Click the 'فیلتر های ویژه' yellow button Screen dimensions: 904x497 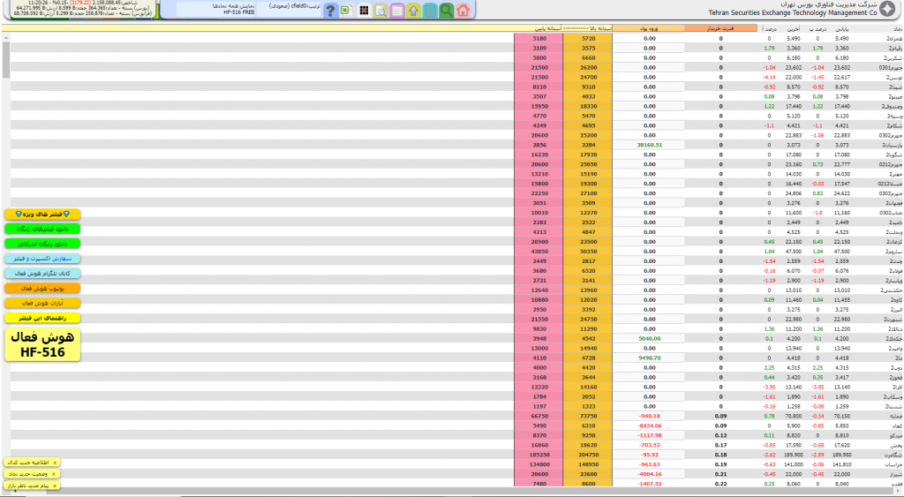click(42, 215)
